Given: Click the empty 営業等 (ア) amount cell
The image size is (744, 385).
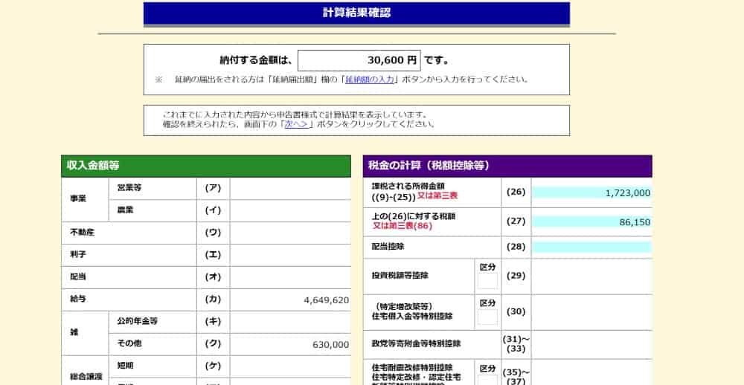Looking at the screenshot, I should pyautogui.click(x=290, y=189).
